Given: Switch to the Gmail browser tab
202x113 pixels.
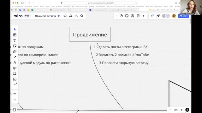Looking at the screenshot, I should 61,10.
